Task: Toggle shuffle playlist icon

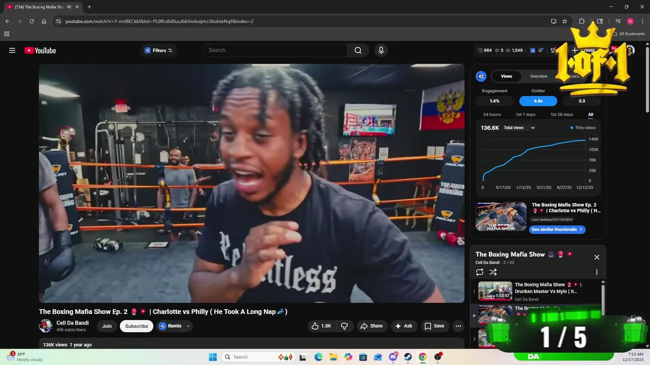Action: click(493, 272)
